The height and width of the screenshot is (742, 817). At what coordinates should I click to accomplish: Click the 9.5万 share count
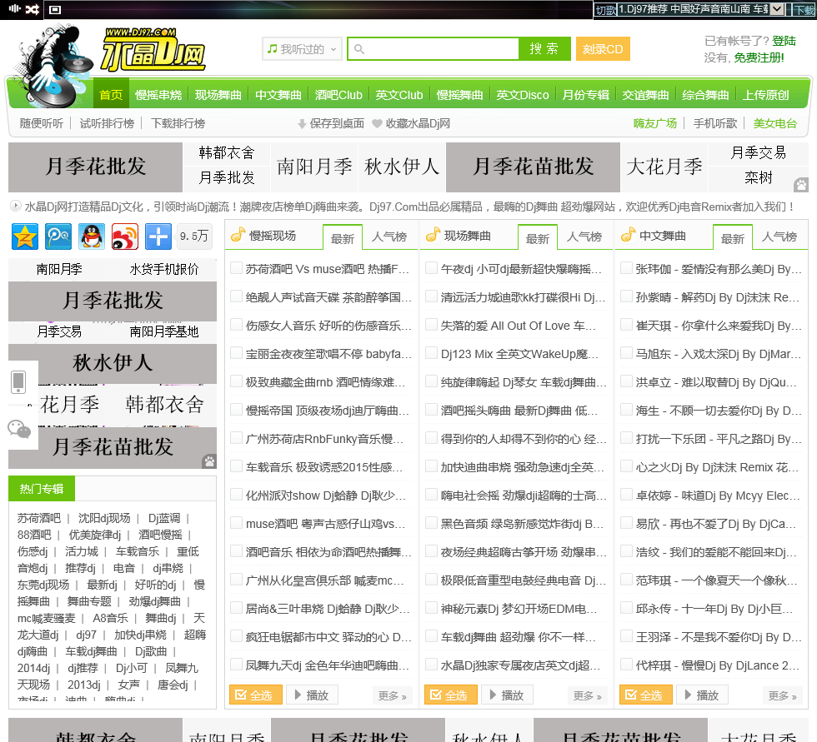[x=194, y=237]
